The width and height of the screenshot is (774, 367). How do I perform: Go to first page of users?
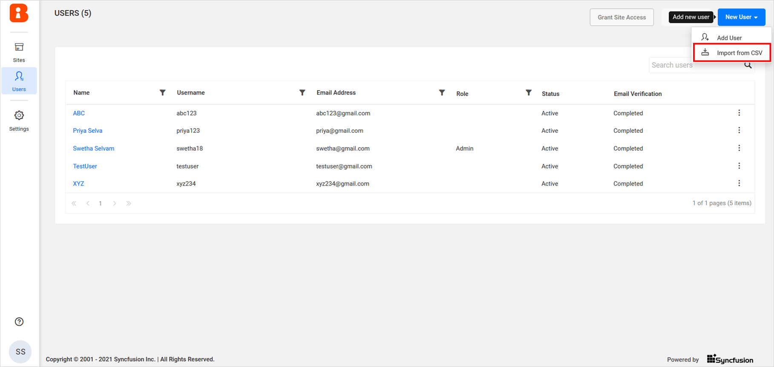(74, 204)
